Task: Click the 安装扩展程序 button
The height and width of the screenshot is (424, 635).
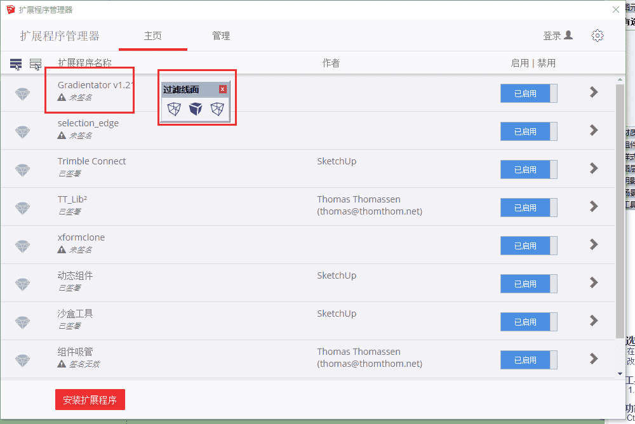Action: pos(90,400)
